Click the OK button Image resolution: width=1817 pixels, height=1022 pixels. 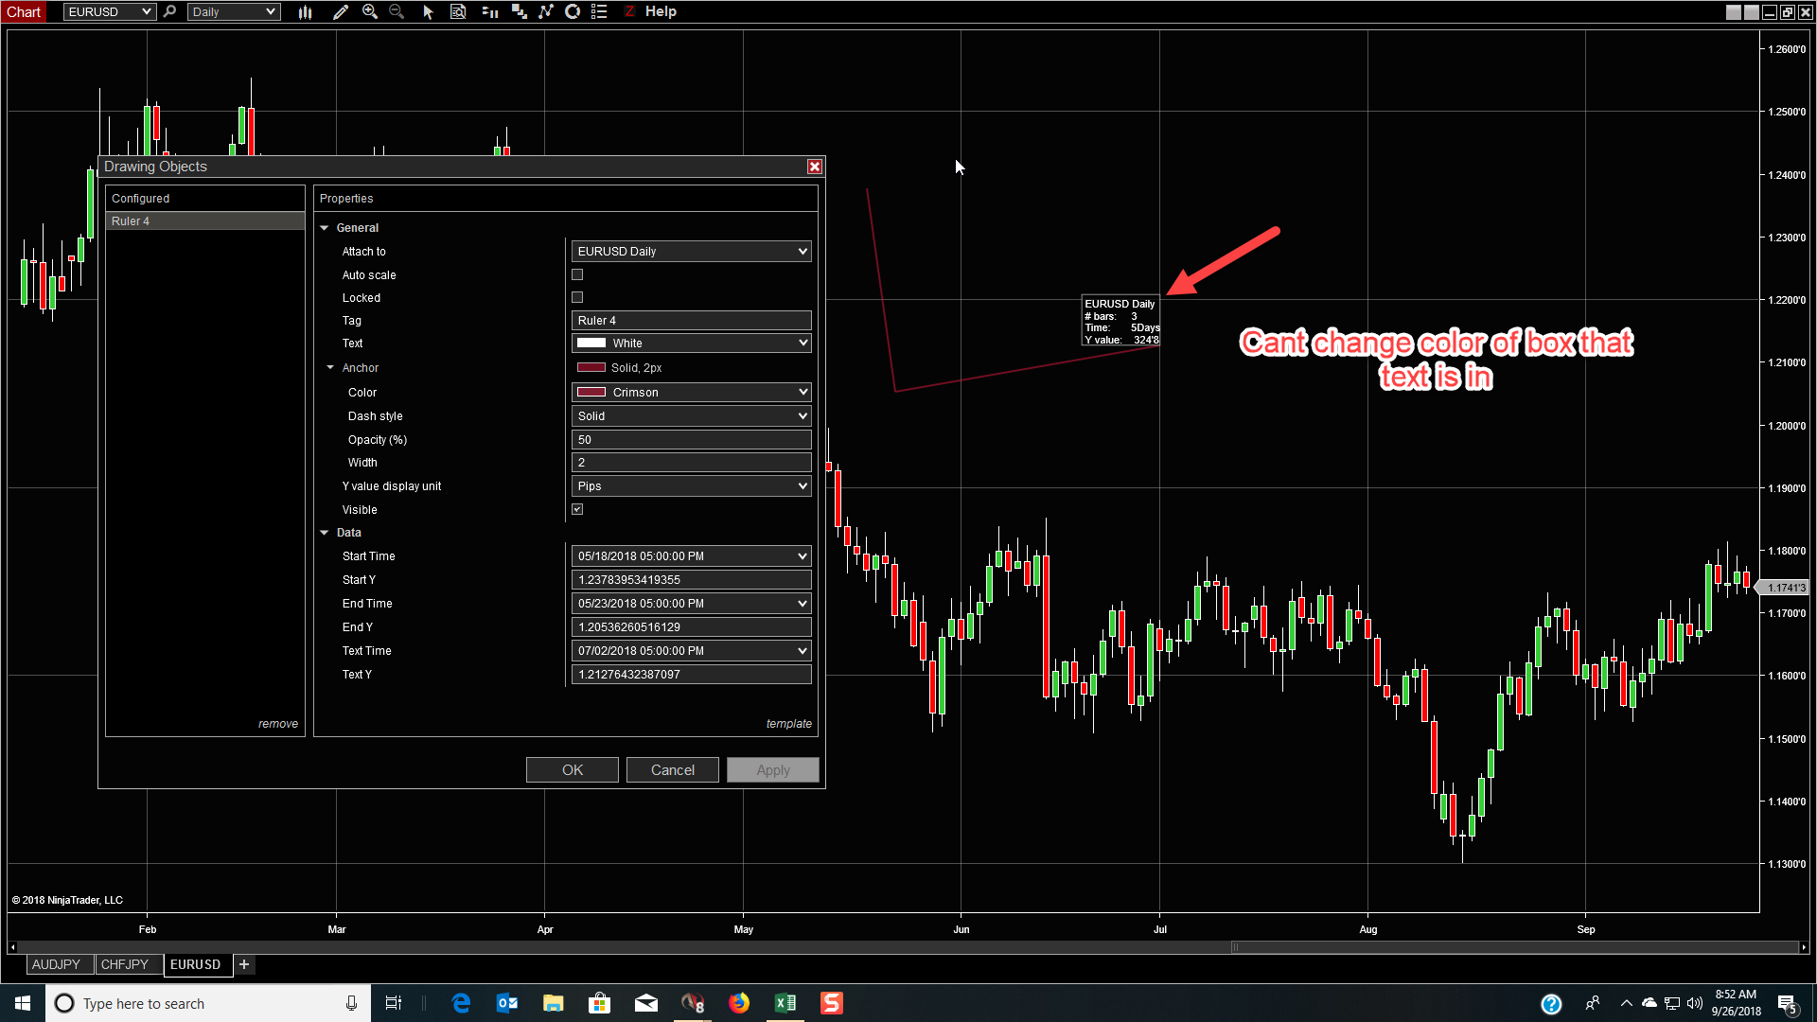pos(572,770)
